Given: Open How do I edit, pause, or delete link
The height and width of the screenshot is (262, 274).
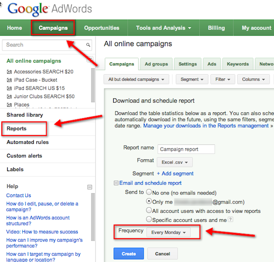Looking at the screenshot, I should pos(42,207).
